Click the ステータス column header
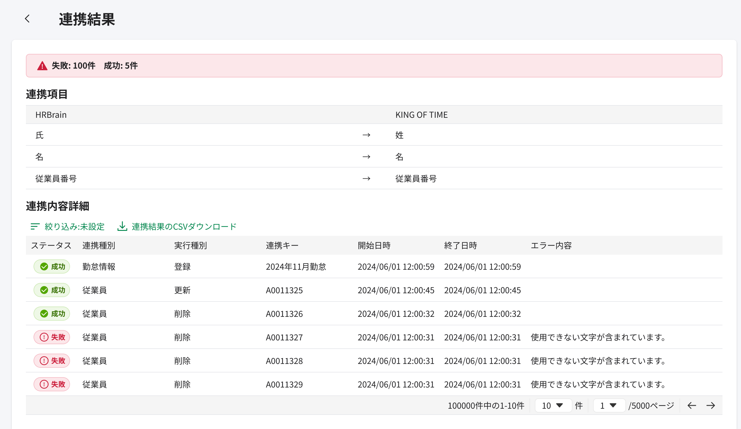This screenshot has height=429, width=741. tap(51, 246)
